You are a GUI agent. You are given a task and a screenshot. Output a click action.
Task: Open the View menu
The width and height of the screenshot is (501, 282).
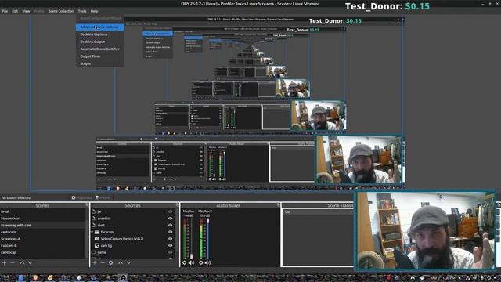point(26,11)
